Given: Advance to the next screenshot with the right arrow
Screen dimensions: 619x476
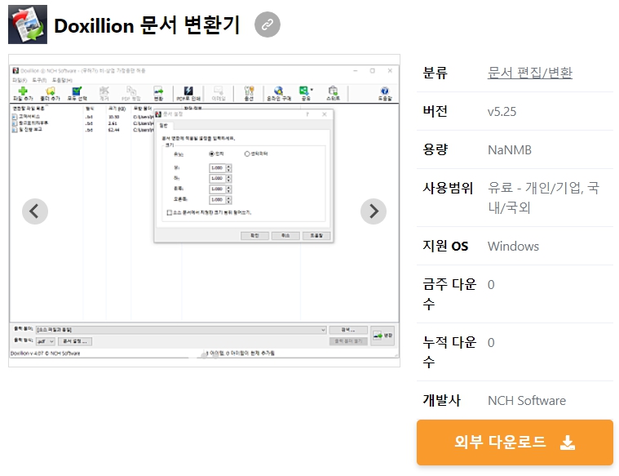Looking at the screenshot, I should click(x=373, y=211).
